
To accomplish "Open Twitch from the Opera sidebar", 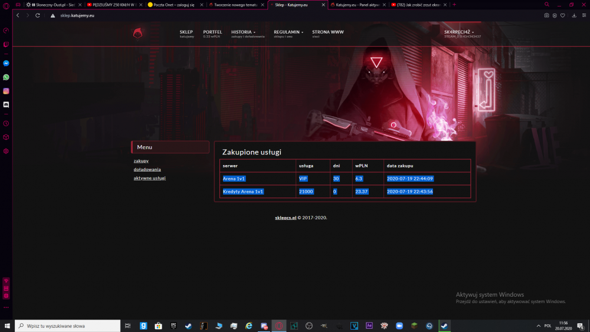I will pyautogui.click(x=6, y=44).
